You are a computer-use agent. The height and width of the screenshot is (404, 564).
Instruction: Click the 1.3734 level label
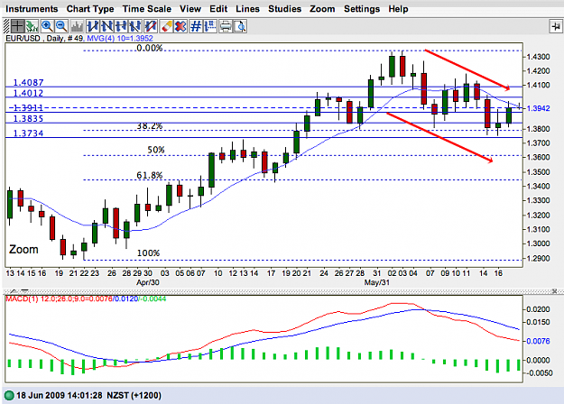pyautogui.click(x=28, y=133)
